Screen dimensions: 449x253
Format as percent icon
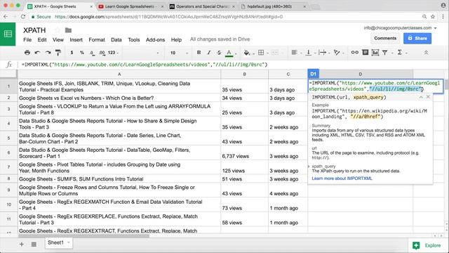coord(82,53)
